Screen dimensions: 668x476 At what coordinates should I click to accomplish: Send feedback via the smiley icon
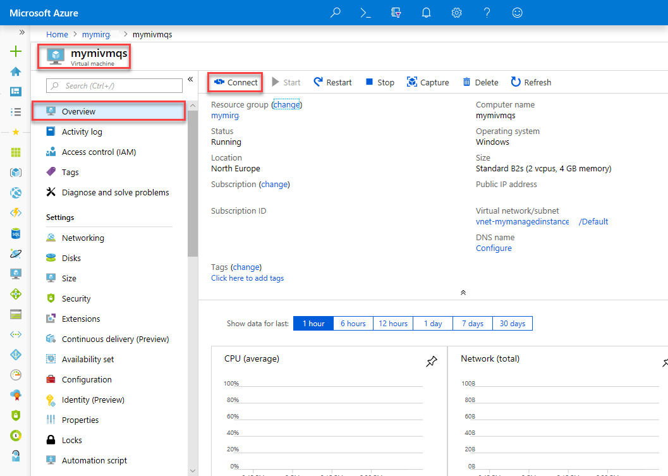517,13
